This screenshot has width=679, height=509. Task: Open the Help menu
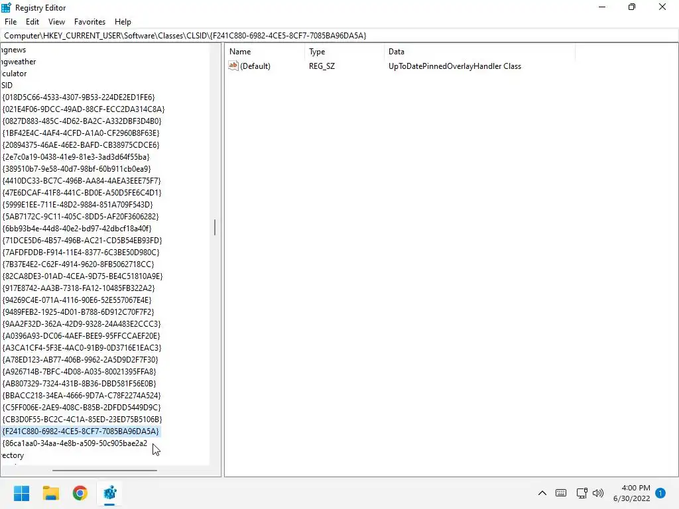[x=123, y=22]
